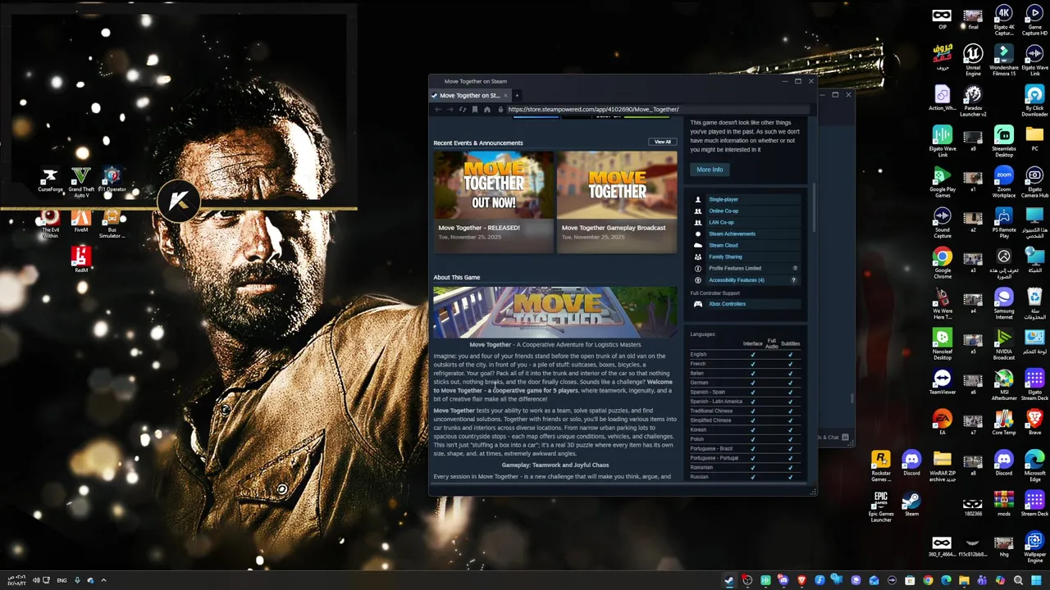Open Wondershare Filmora 15 desktop icon
The width and height of the screenshot is (1050, 590).
1003,60
